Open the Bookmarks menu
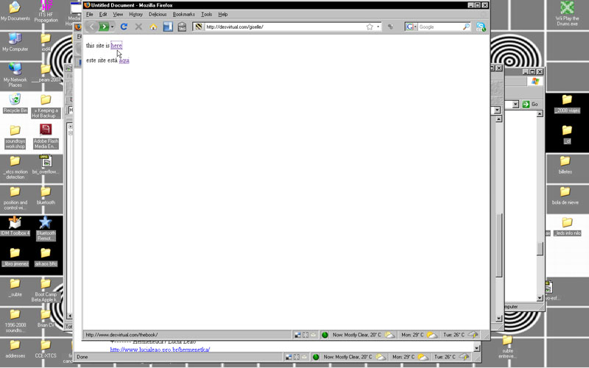Screen dimensions: 589x368 (x=184, y=14)
